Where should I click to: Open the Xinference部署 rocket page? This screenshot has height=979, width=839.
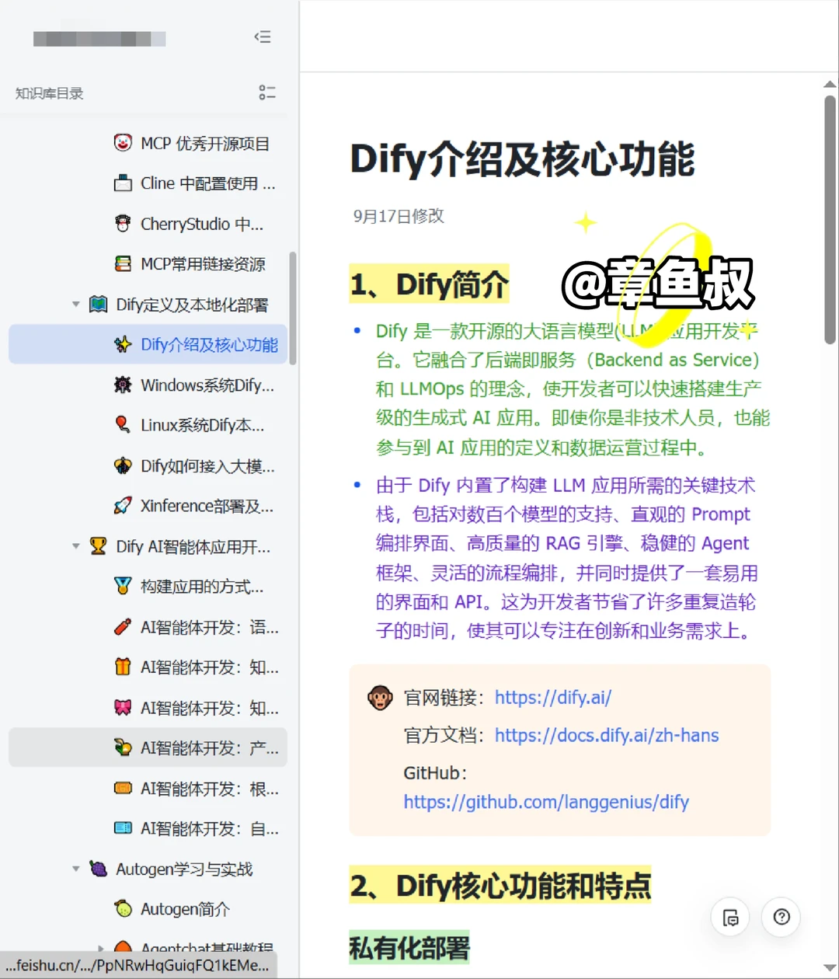[x=206, y=506]
